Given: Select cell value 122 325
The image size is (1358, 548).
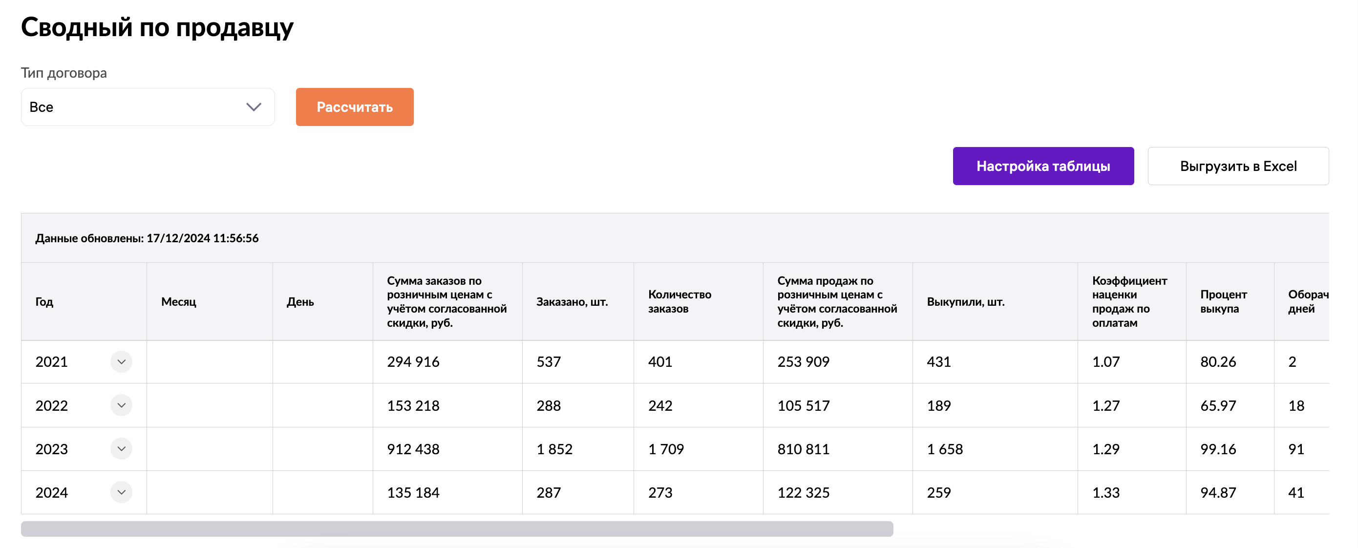Looking at the screenshot, I should click(x=804, y=493).
